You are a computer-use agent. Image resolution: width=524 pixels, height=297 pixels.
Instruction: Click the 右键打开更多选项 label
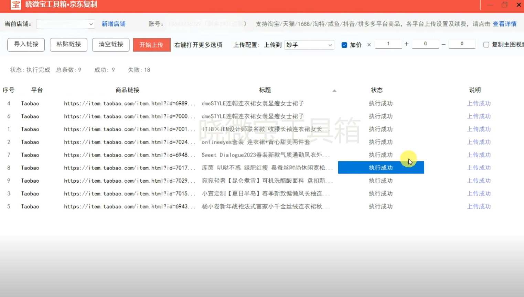click(198, 45)
